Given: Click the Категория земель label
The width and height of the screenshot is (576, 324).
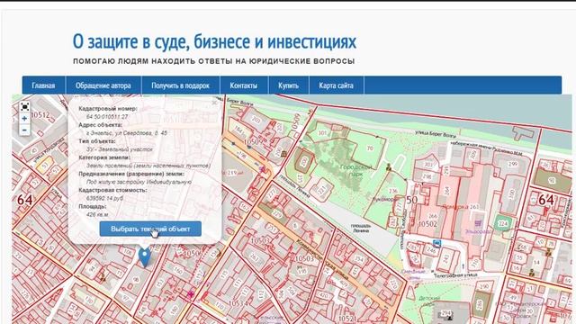Looking at the screenshot, I should point(104,157).
